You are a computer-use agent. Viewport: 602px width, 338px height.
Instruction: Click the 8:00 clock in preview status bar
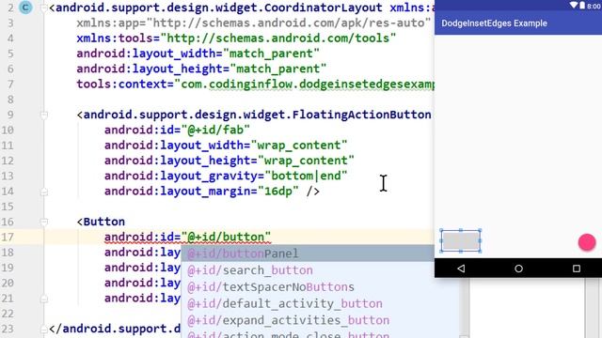(594, 7)
